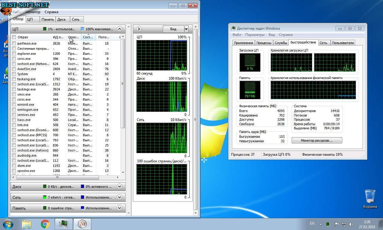The height and width of the screenshot is (230, 383).
Task: Select the winlogon.exe checkbox
Action: tap(14, 110)
